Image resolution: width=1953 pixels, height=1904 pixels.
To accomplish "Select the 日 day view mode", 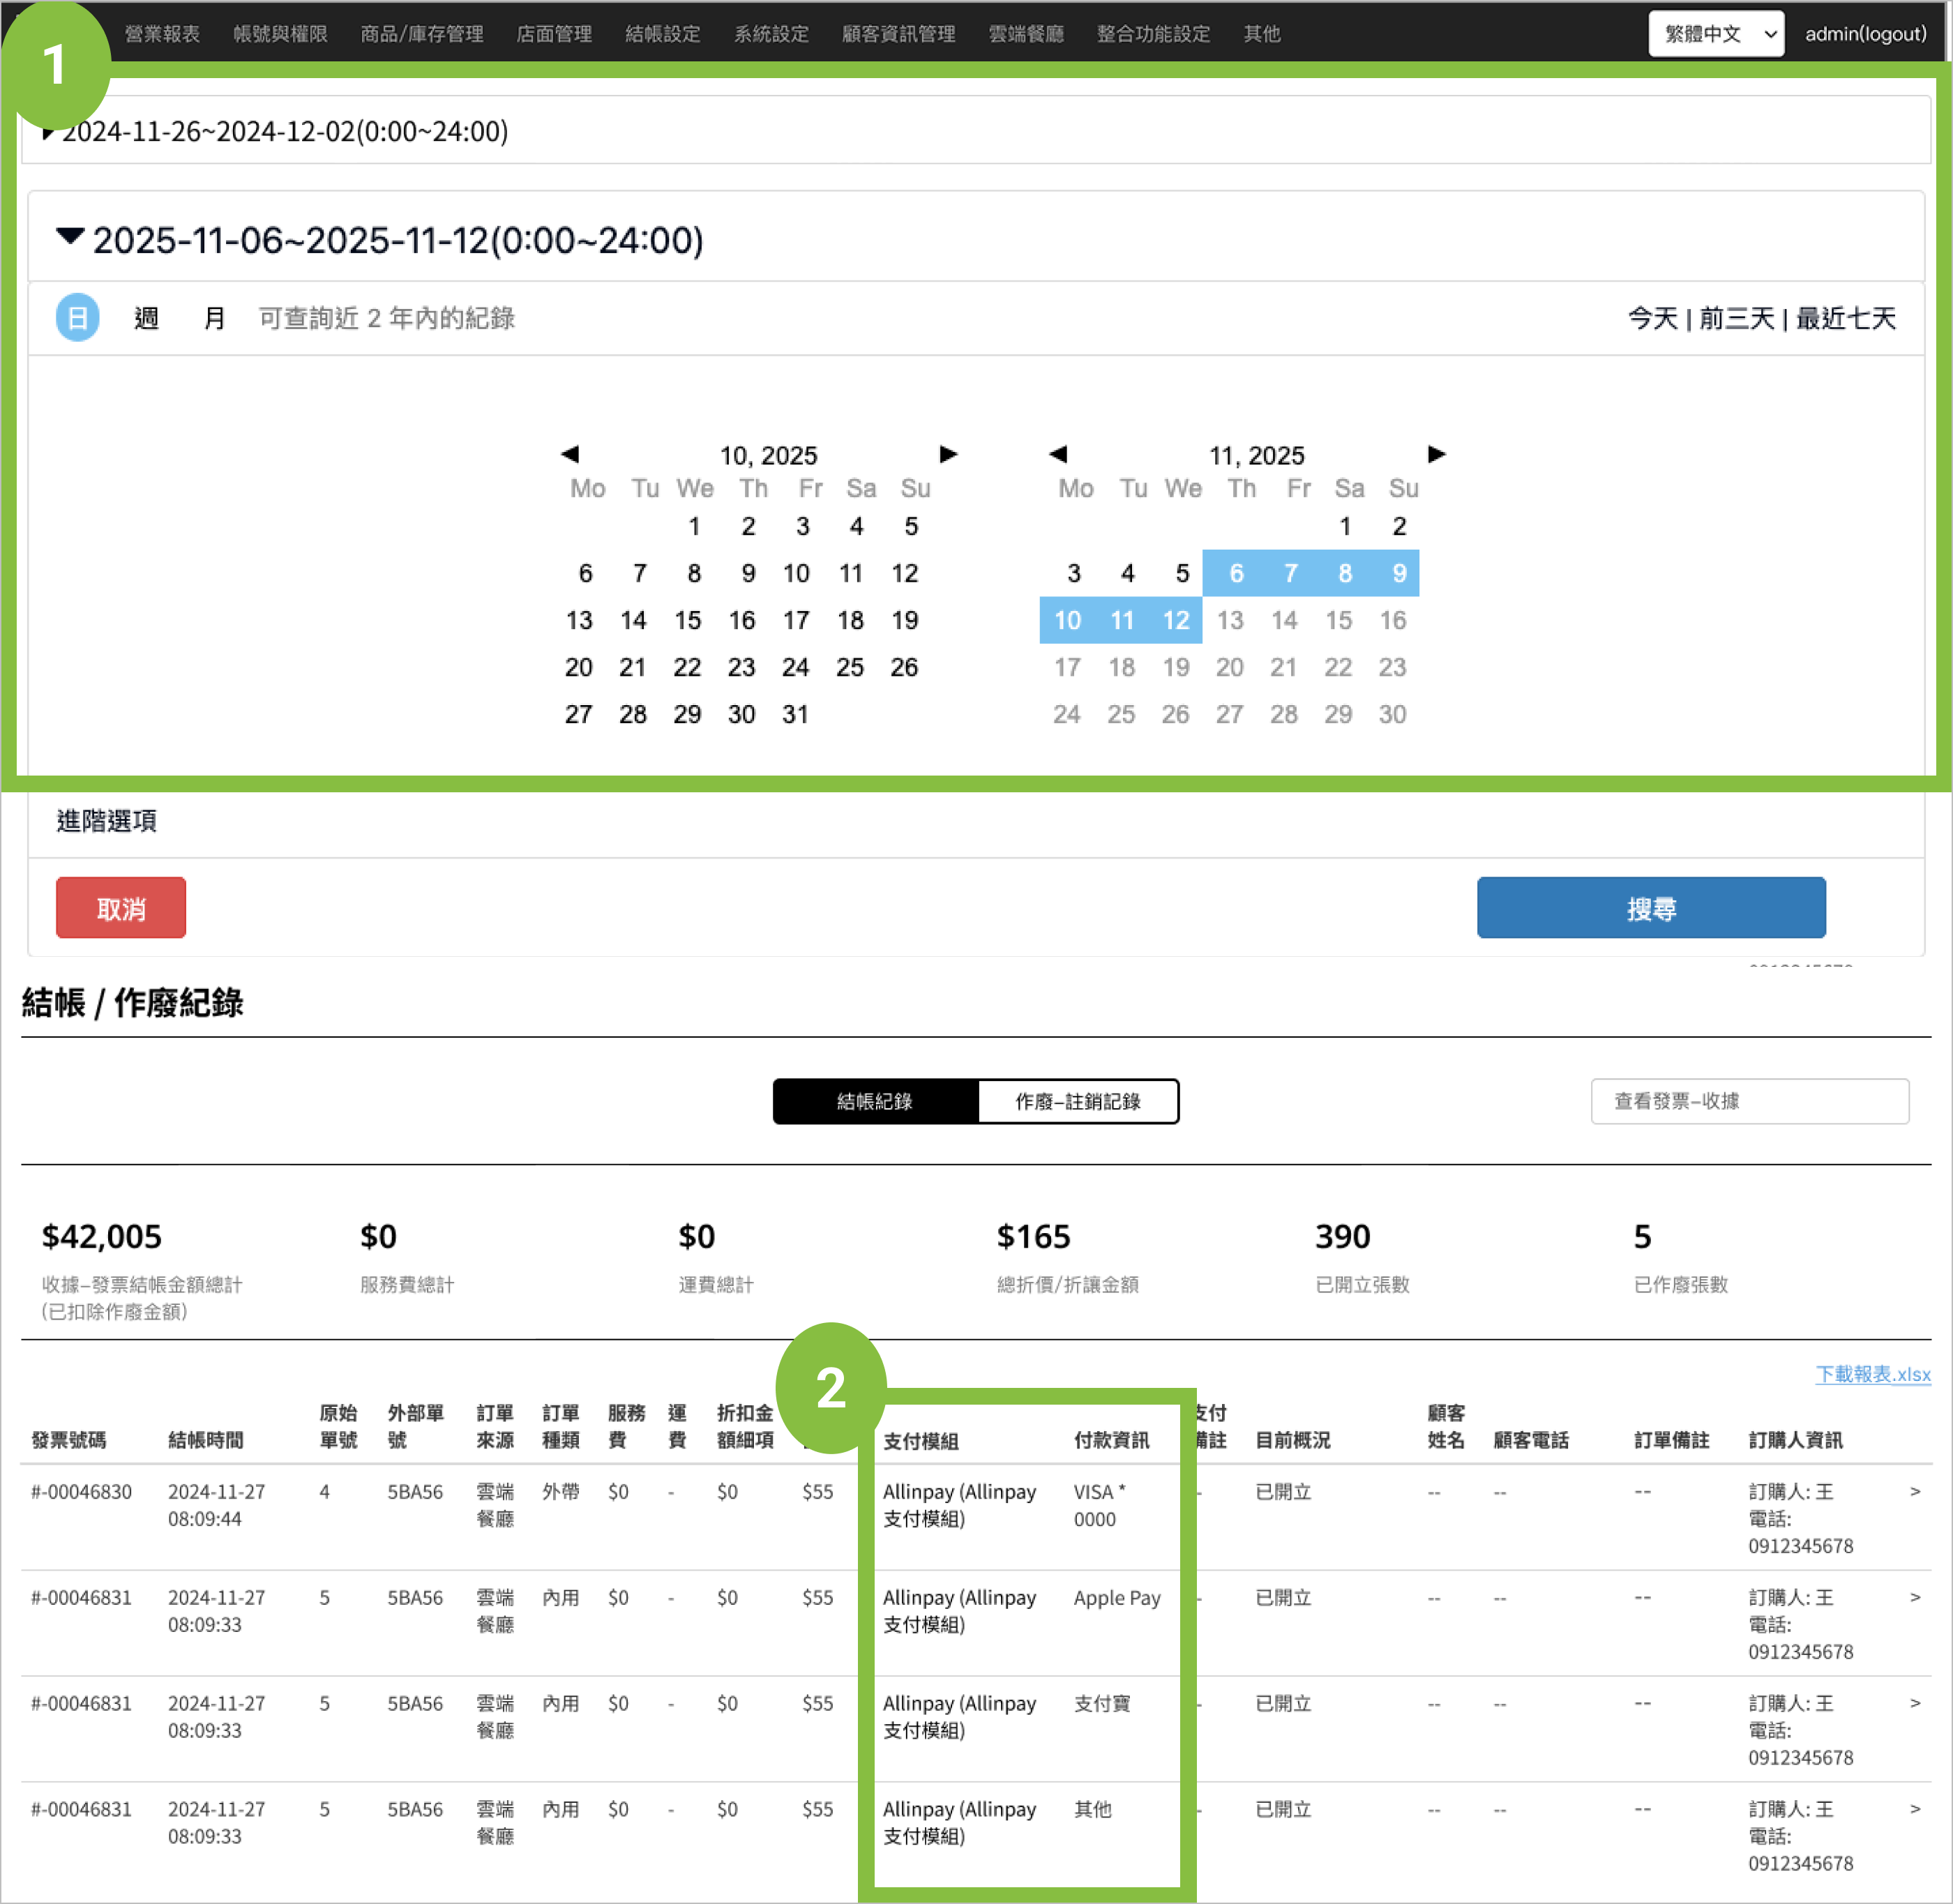I will point(77,318).
